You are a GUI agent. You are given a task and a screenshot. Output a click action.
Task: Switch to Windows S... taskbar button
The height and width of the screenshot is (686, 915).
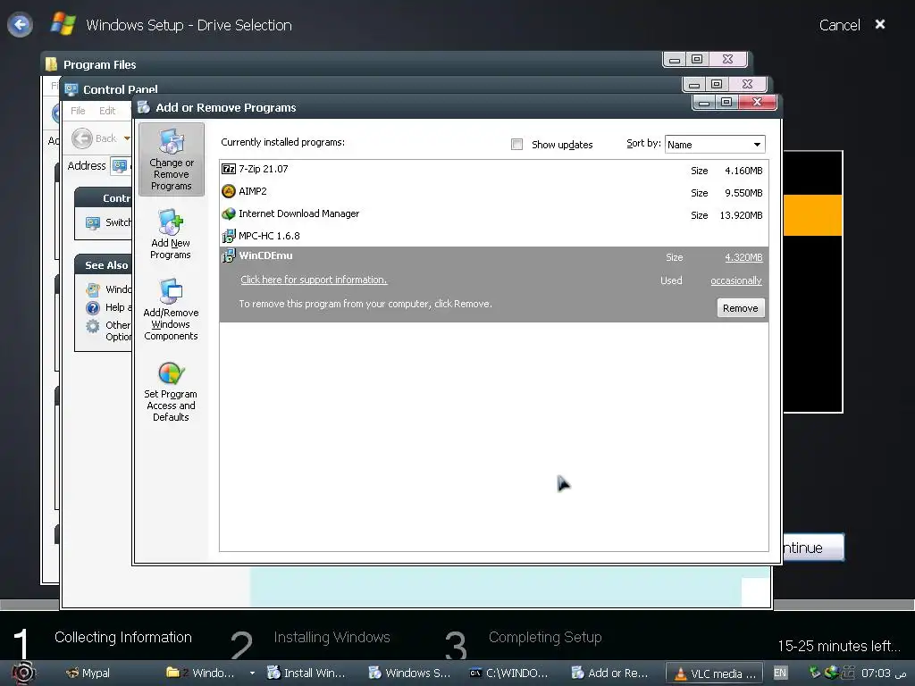[x=409, y=673]
